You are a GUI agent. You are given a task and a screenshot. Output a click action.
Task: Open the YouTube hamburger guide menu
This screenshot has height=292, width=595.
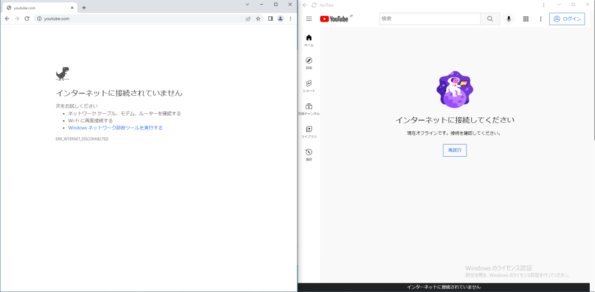pyautogui.click(x=309, y=19)
